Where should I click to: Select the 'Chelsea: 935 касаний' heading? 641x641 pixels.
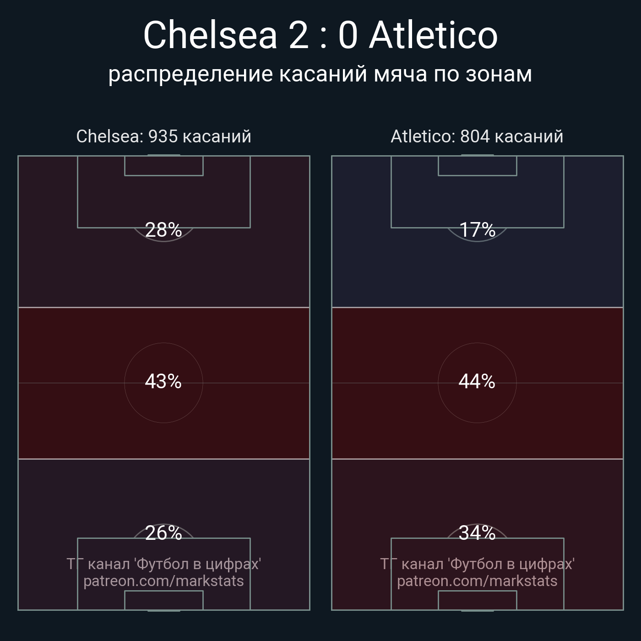point(164,136)
